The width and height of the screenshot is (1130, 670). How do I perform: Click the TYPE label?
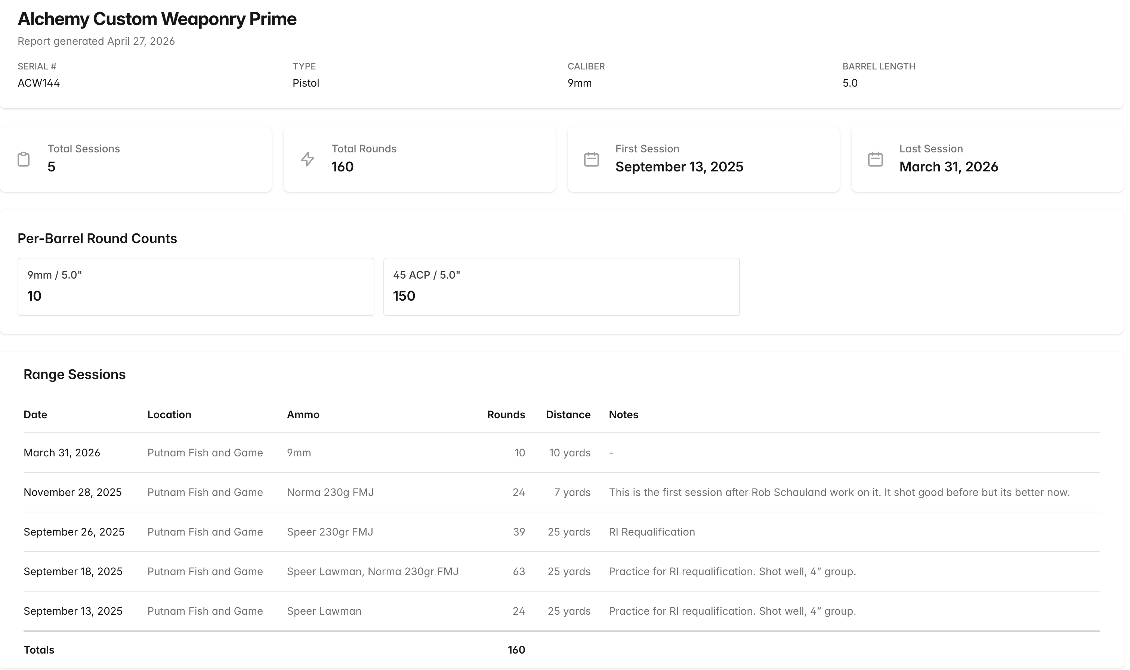point(304,66)
